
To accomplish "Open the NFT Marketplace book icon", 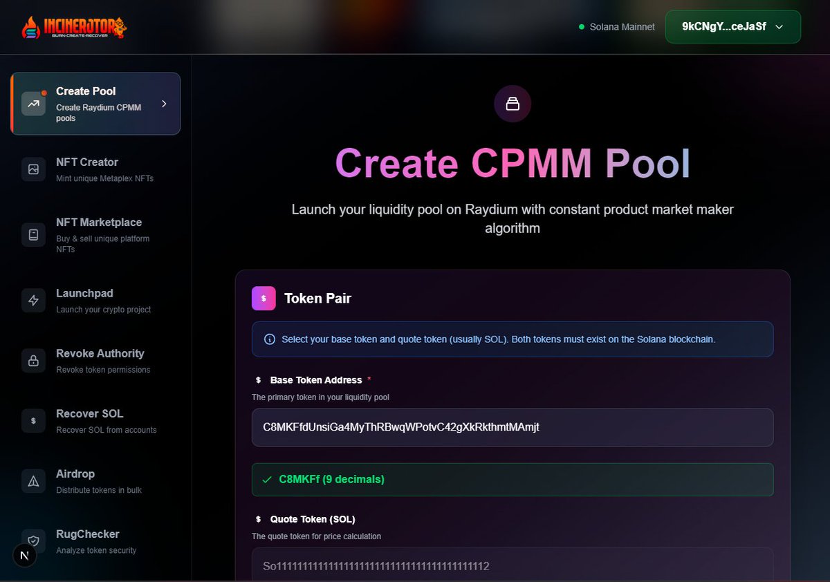I will [33, 234].
